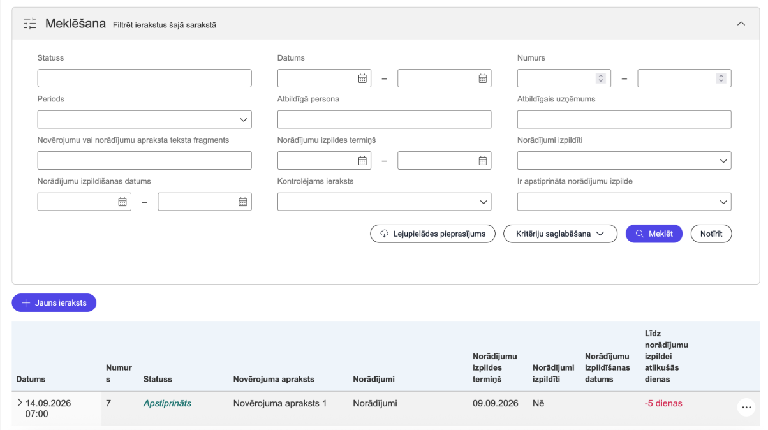Open calendar for Norādījumu izpildīšanas datums start
768x430 pixels.
click(122, 202)
